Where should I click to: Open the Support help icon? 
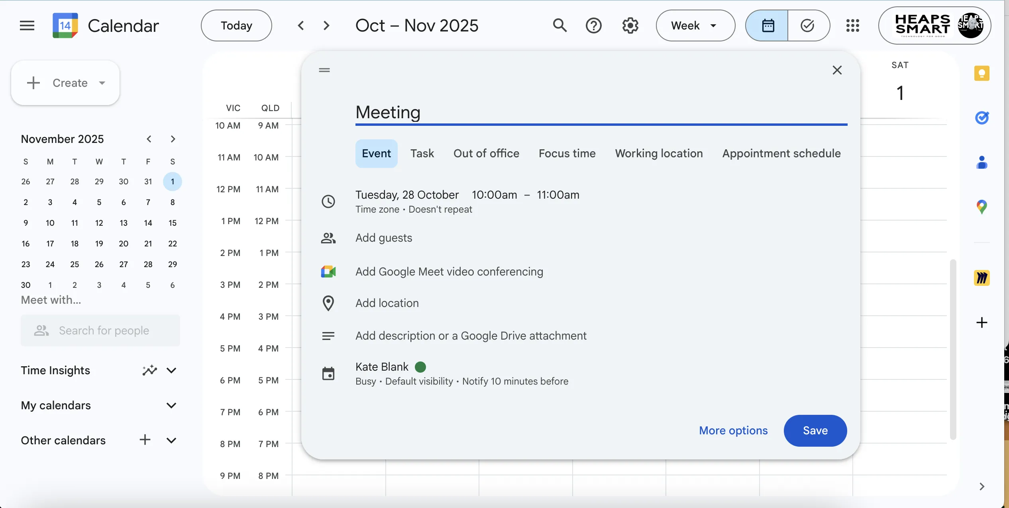point(594,25)
